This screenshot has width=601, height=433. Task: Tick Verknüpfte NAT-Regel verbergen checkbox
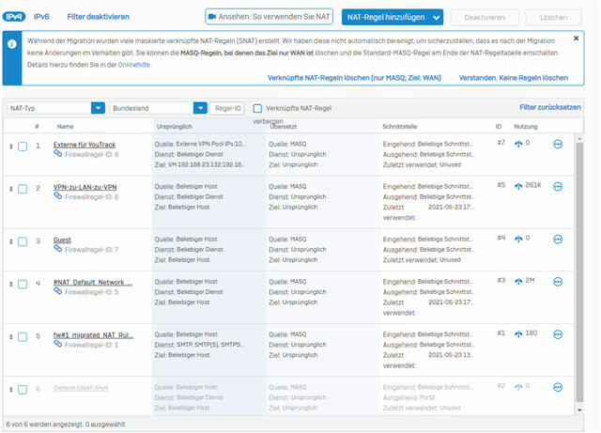pos(257,109)
